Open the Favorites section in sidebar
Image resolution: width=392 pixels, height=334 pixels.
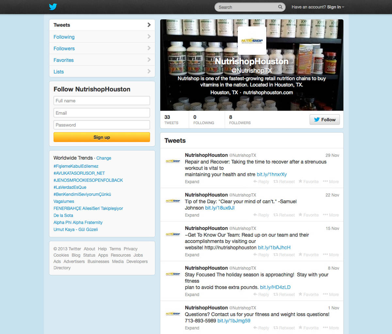tap(63, 60)
